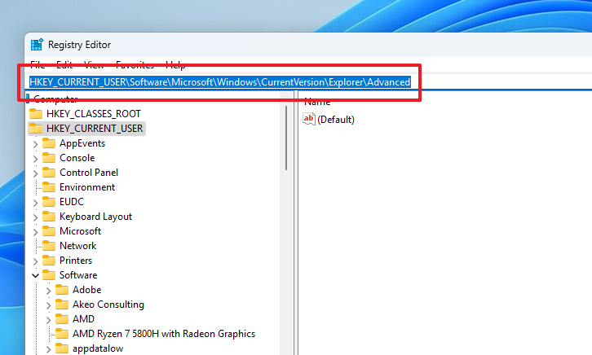Image resolution: width=592 pixels, height=355 pixels.
Task: Open the Edit menu
Action: click(64, 65)
